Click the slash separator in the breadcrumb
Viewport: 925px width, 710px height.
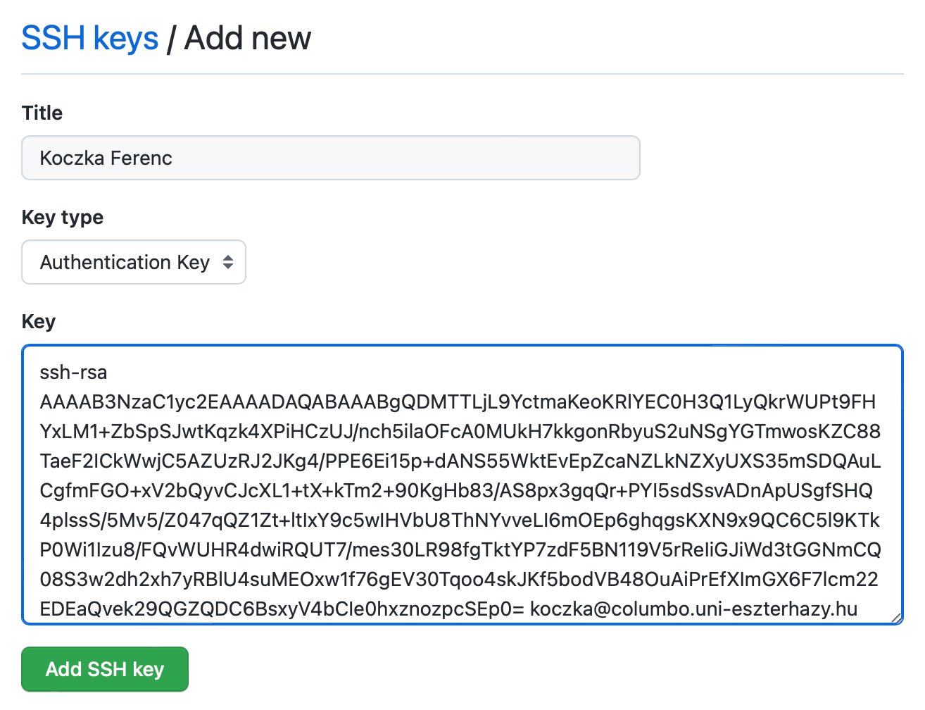(171, 39)
